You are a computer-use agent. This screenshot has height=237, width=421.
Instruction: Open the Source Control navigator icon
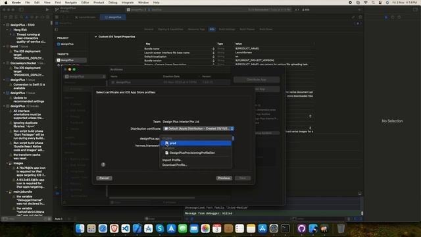[x=11, y=17]
